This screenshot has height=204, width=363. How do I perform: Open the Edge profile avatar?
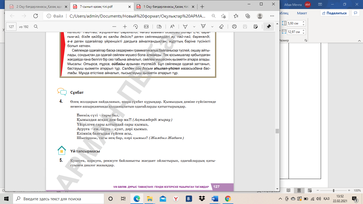260,16
